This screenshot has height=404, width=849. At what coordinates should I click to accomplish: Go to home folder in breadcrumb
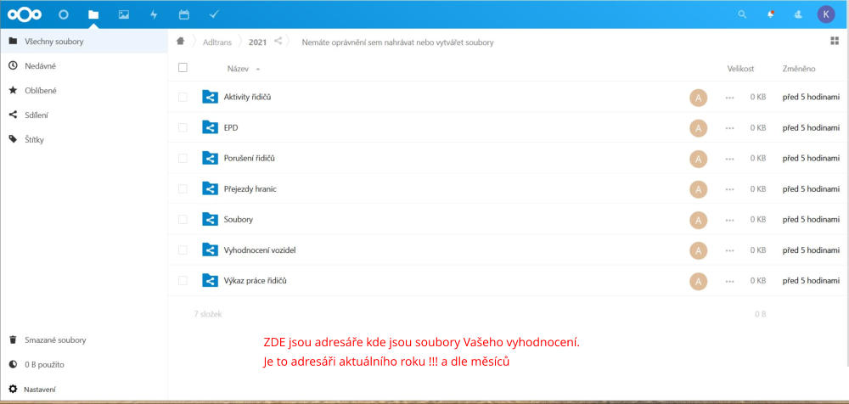pyautogui.click(x=180, y=41)
